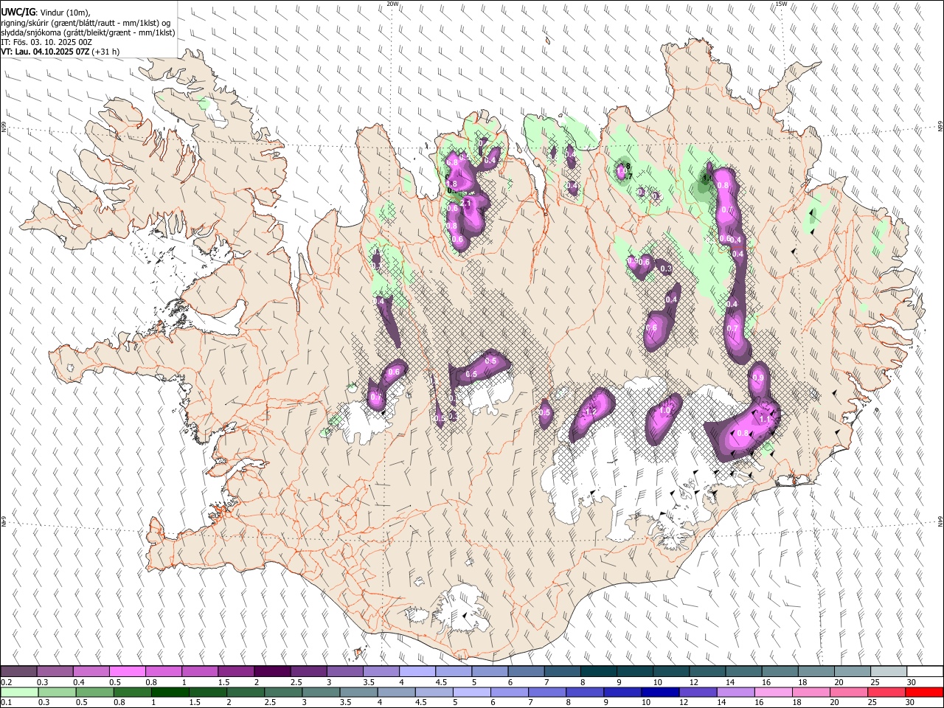Choose light grey upper legend swatch at 25

(889, 671)
